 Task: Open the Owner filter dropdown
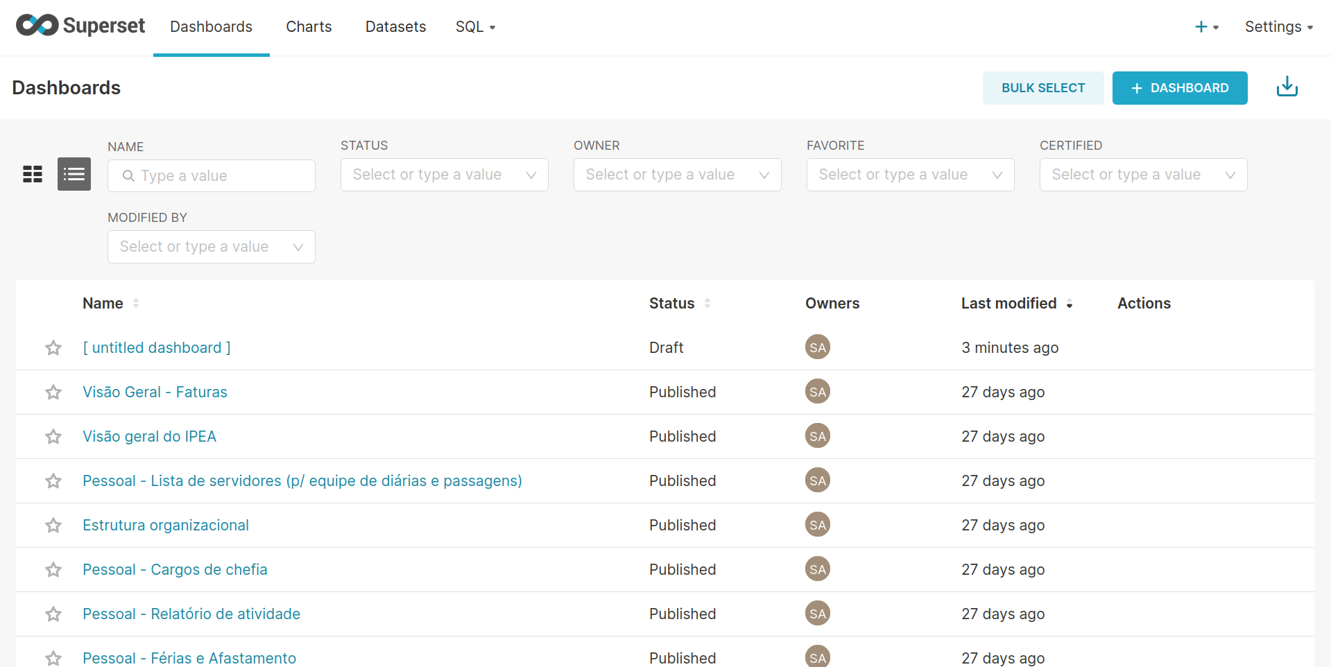[677, 175]
